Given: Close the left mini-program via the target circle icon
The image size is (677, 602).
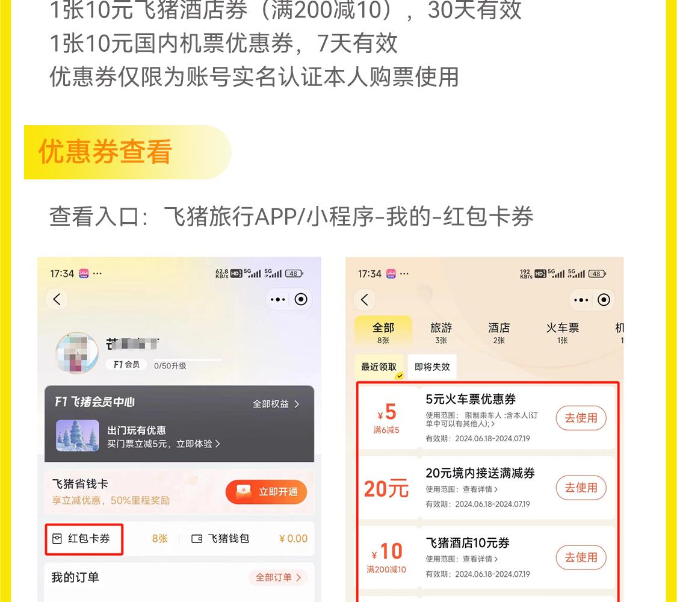Looking at the screenshot, I should [x=301, y=299].
